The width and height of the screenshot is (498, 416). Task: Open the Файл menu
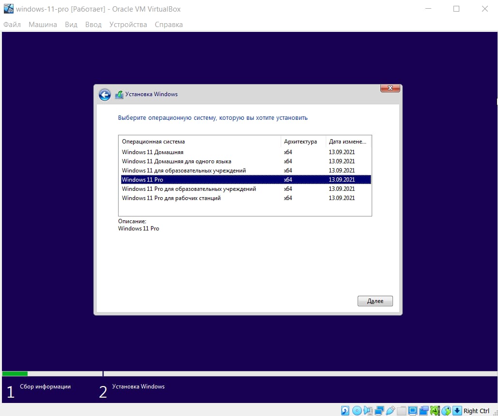tap(12, 25)
